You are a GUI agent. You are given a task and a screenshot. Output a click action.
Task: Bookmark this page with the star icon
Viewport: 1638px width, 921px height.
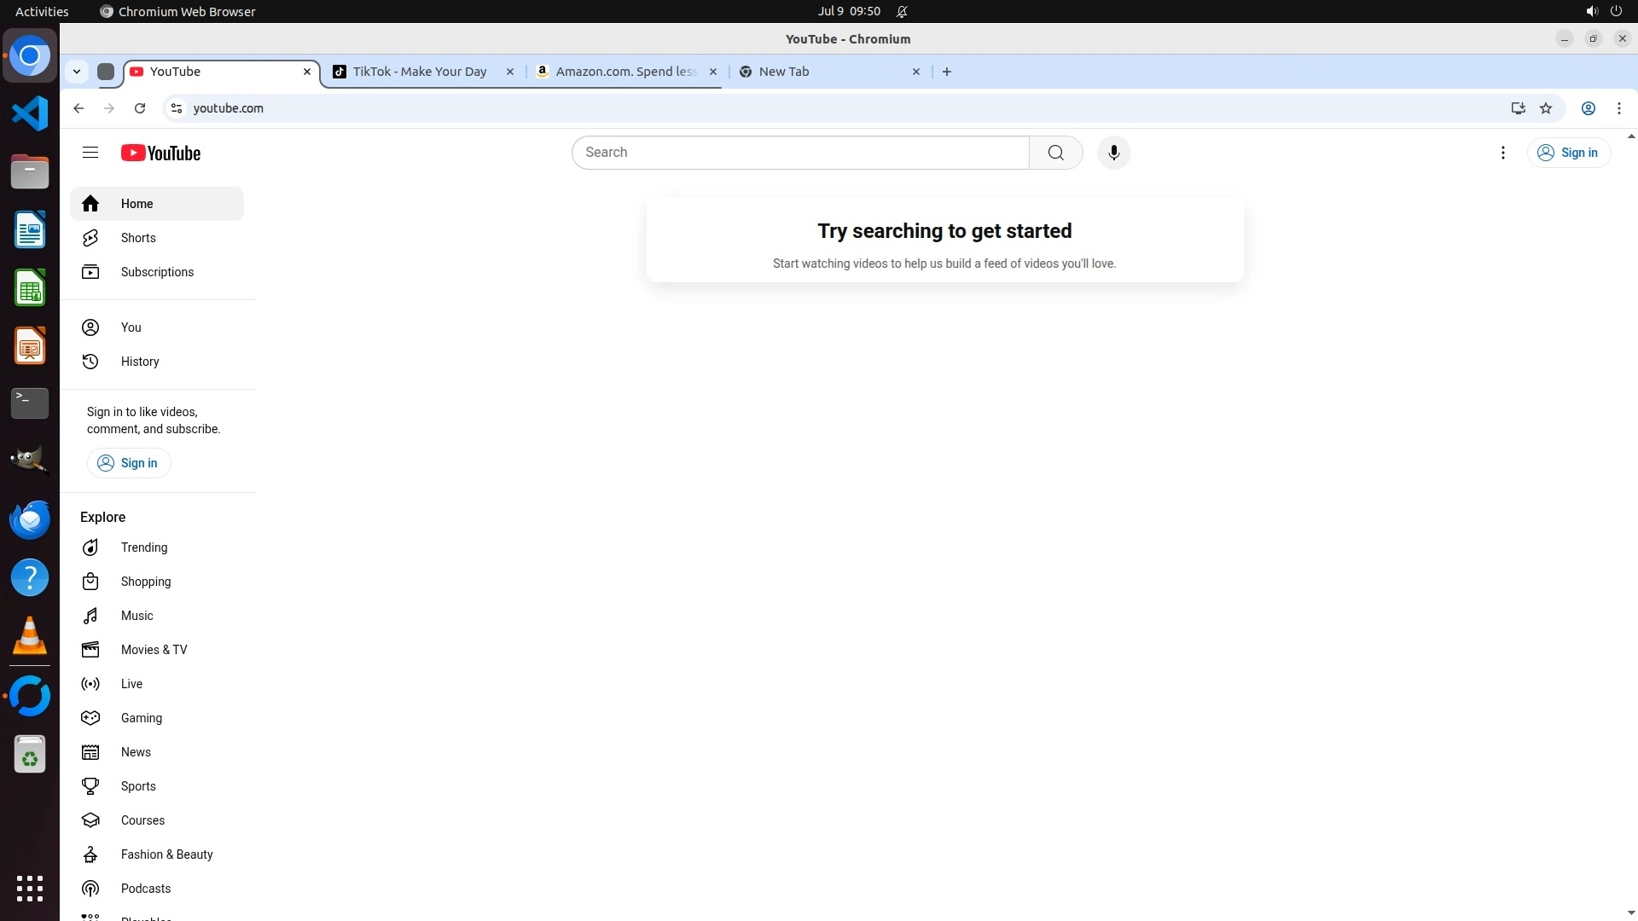(x=1545, y=108)
